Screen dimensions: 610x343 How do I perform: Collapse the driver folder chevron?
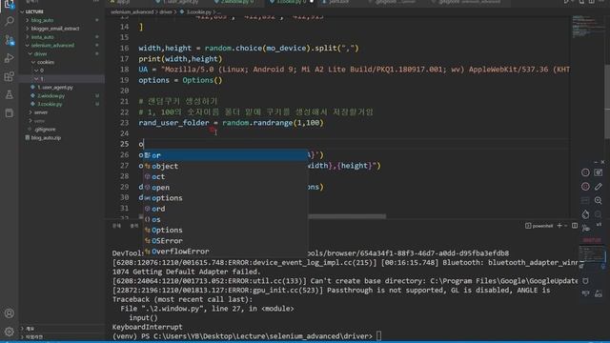pyautogui.click(x=30, y=53)
